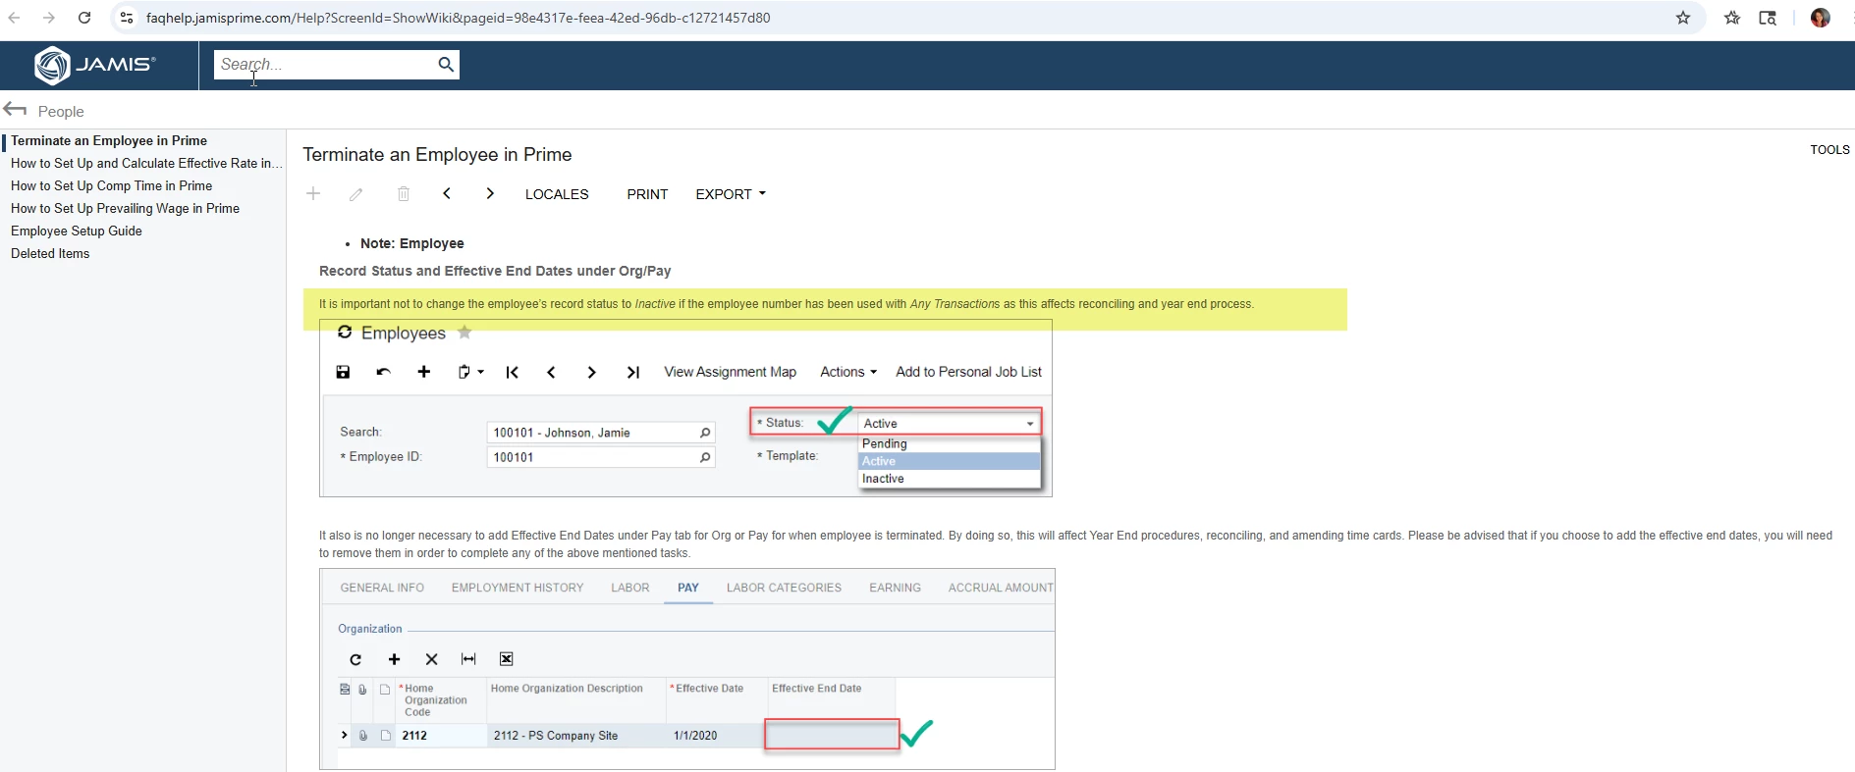Bookmark this page with the star icon
The image size is (1855, 772).
click(x=1683, y=18)
